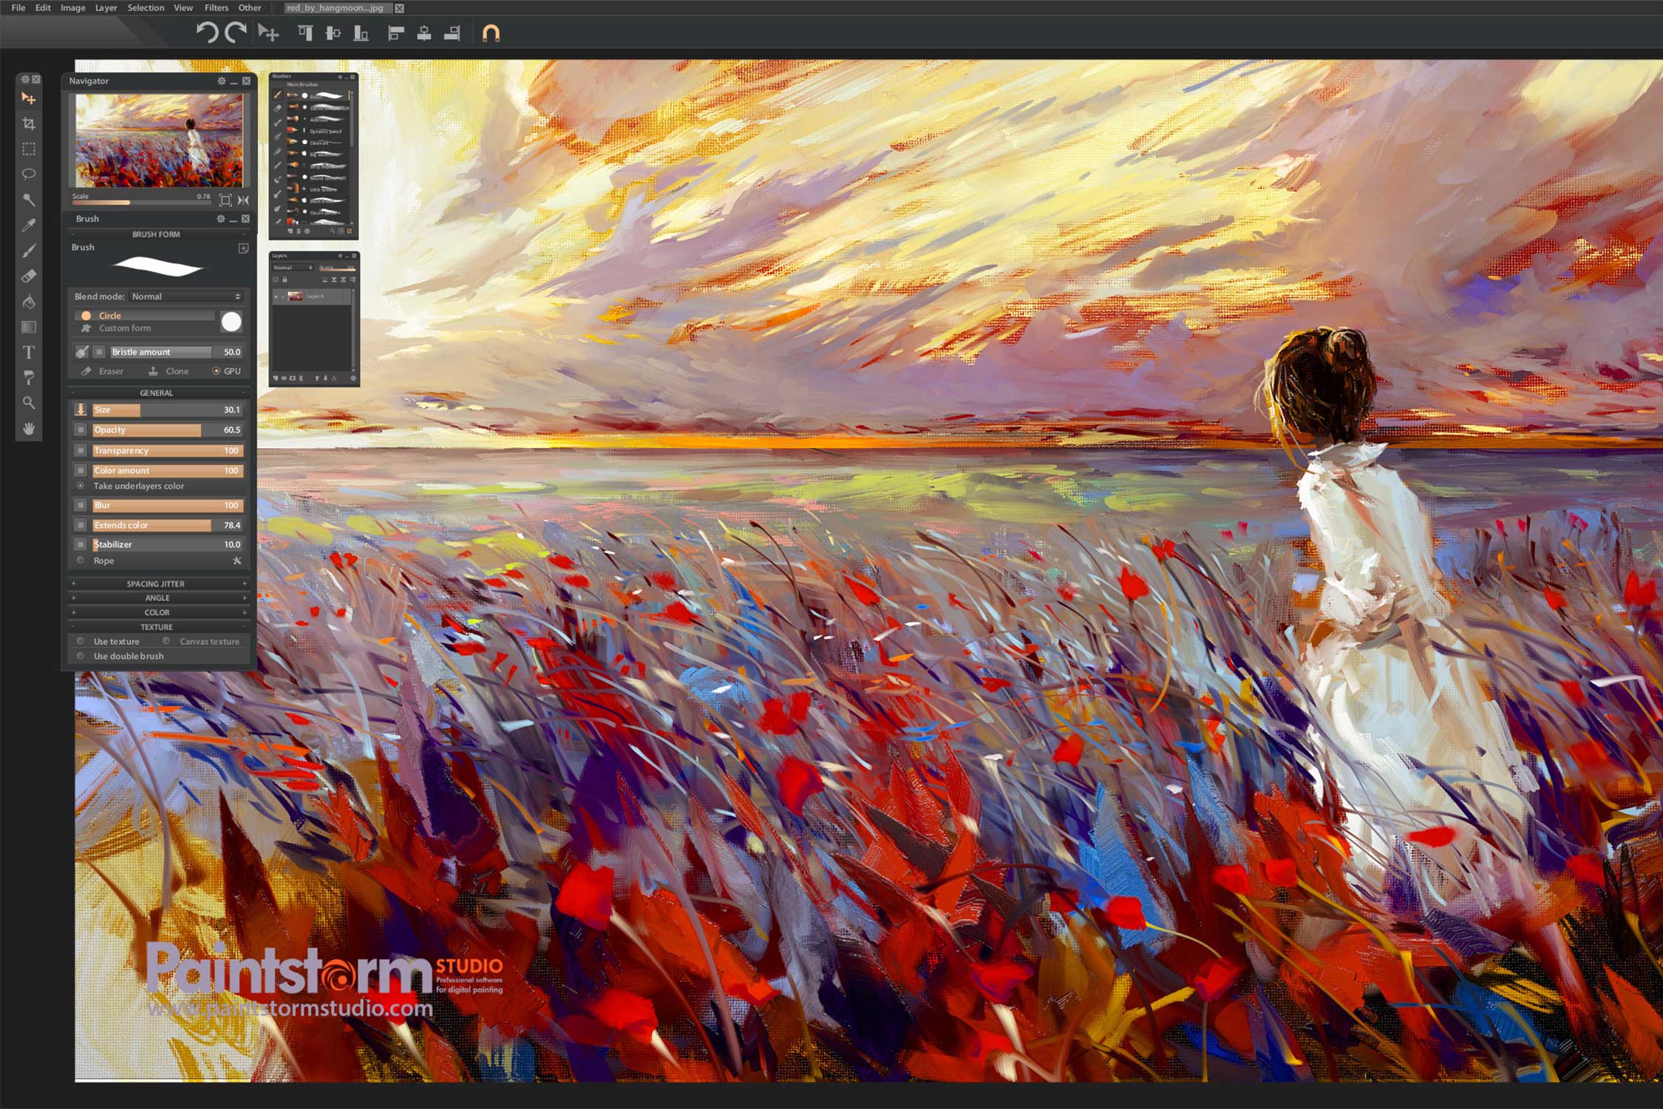This screenshot has width=1663, height=1109.
Task: Toggle Use double brush option
Action: pos(81,656)
